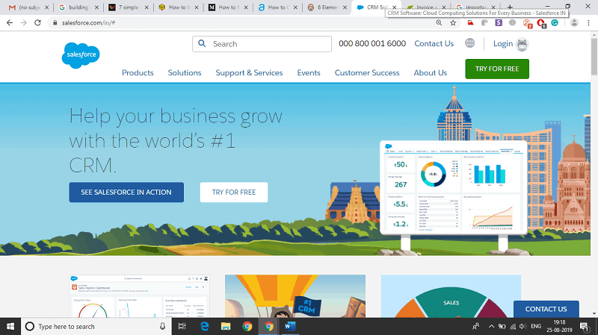
Task: Bookmark this page with the star icon
Action: [x=453, y=23]
